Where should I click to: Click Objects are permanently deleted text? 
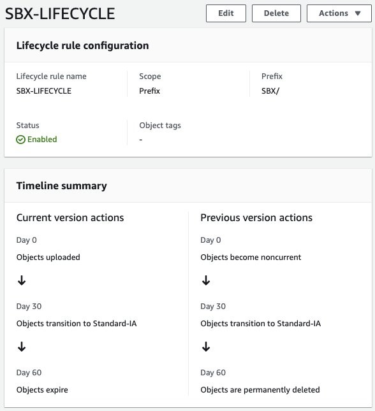260,390
